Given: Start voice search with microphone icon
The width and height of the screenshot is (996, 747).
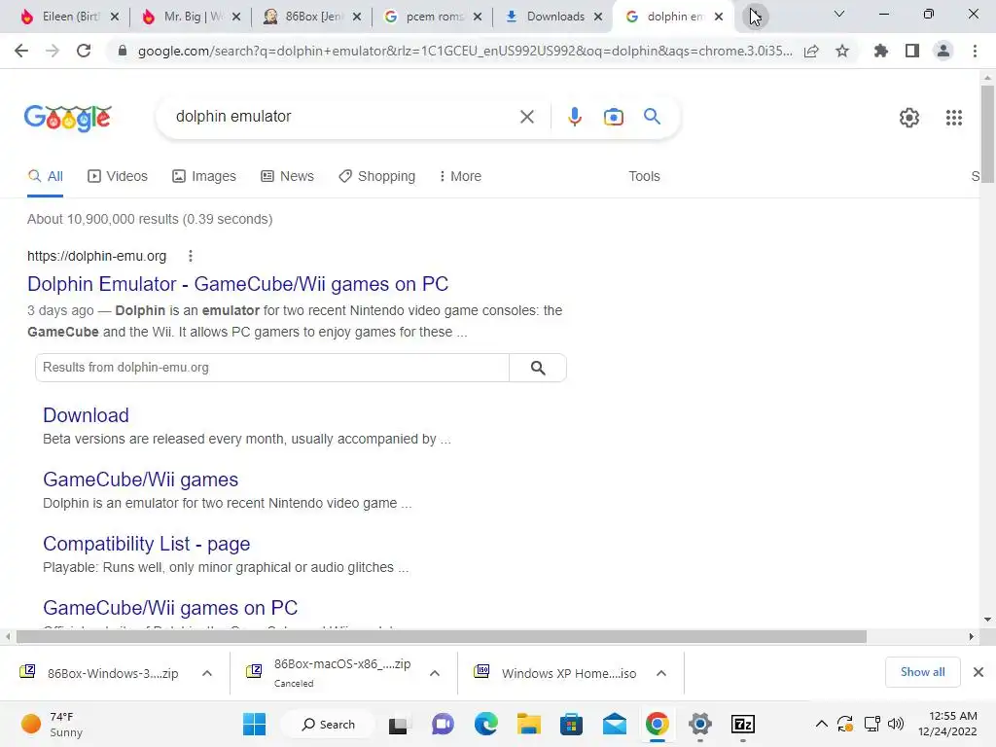Looking at the screenshot, I should pyautogui.click(x=575, y=117).
